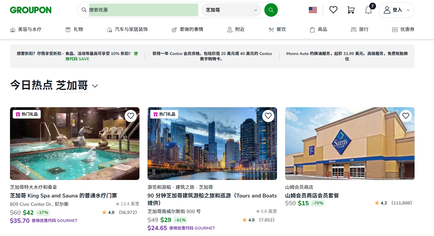Image resolution: width=434 pixels, height=236 pixels.
Task: Open the King Spa pool image
Action: (x=75, y=144)
